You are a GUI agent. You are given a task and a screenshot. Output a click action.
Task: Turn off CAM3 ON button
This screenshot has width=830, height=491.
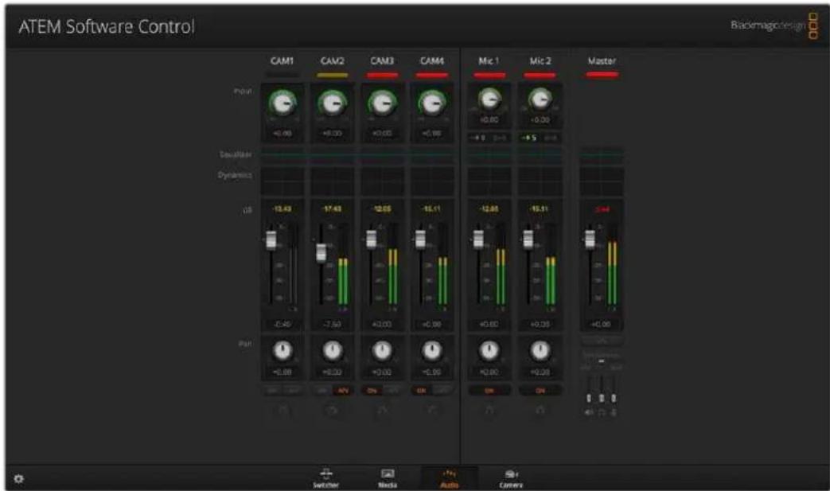click(372, 391)
